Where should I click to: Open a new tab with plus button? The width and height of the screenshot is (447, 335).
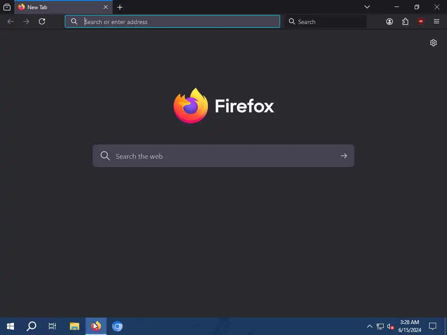[120, 7]
